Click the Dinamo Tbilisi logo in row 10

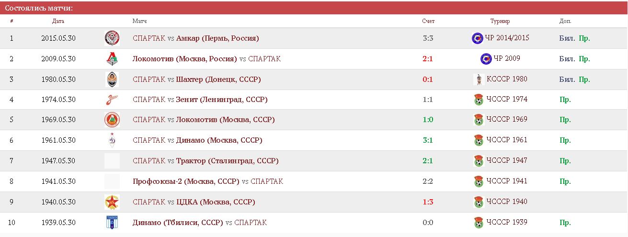[112, 223]
